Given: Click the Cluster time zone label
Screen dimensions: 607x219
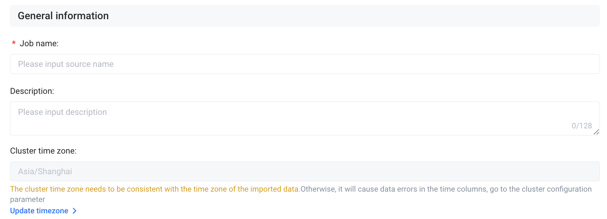Looking at the screenshot, I should point(43,151).
